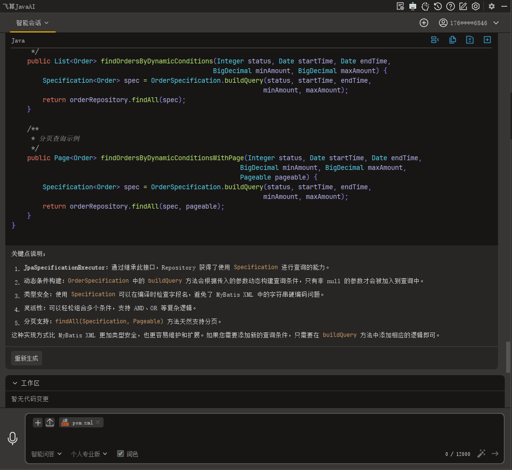This screenshot has height=470, width=512.
Task: Click the JpaSpecificationExecutor bold term
Action: (64, 268)
